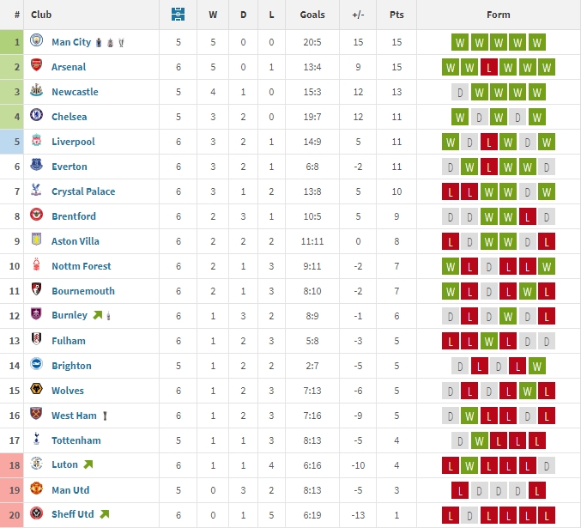Image resolution: width=581 pixels, height=528 pixels.
Task: Click West Ham's trophy icon
Action: pos(105,416)
